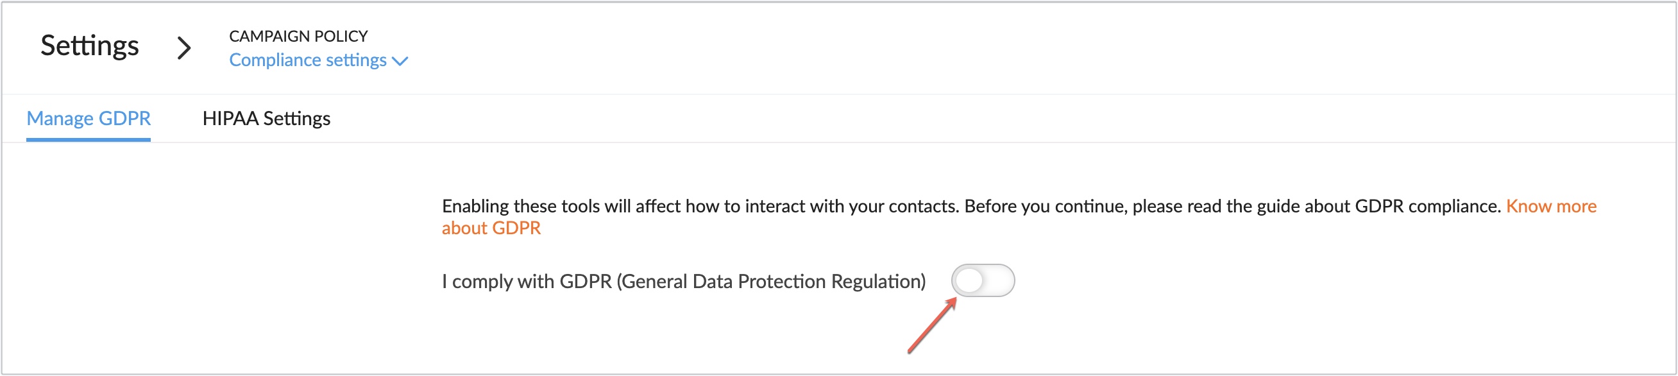
Task: Click the GDPR compliance description text
Action: [912, 205]
